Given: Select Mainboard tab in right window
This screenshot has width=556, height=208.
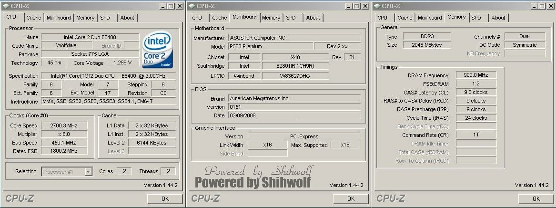Looking at the screenshot, I should tap(430, 18).
